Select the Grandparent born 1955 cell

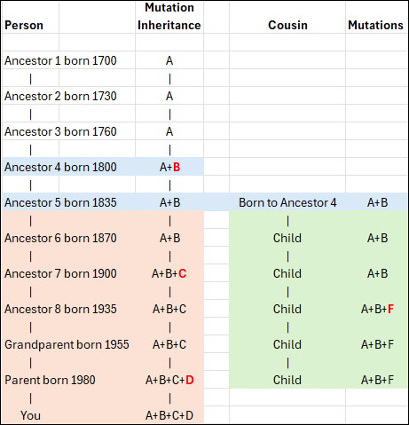coord(68,344)
